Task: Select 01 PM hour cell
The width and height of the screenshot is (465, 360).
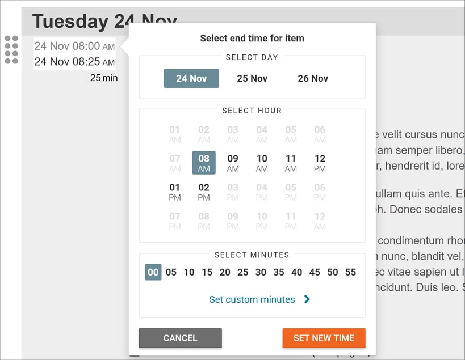Action: [175, 192]
